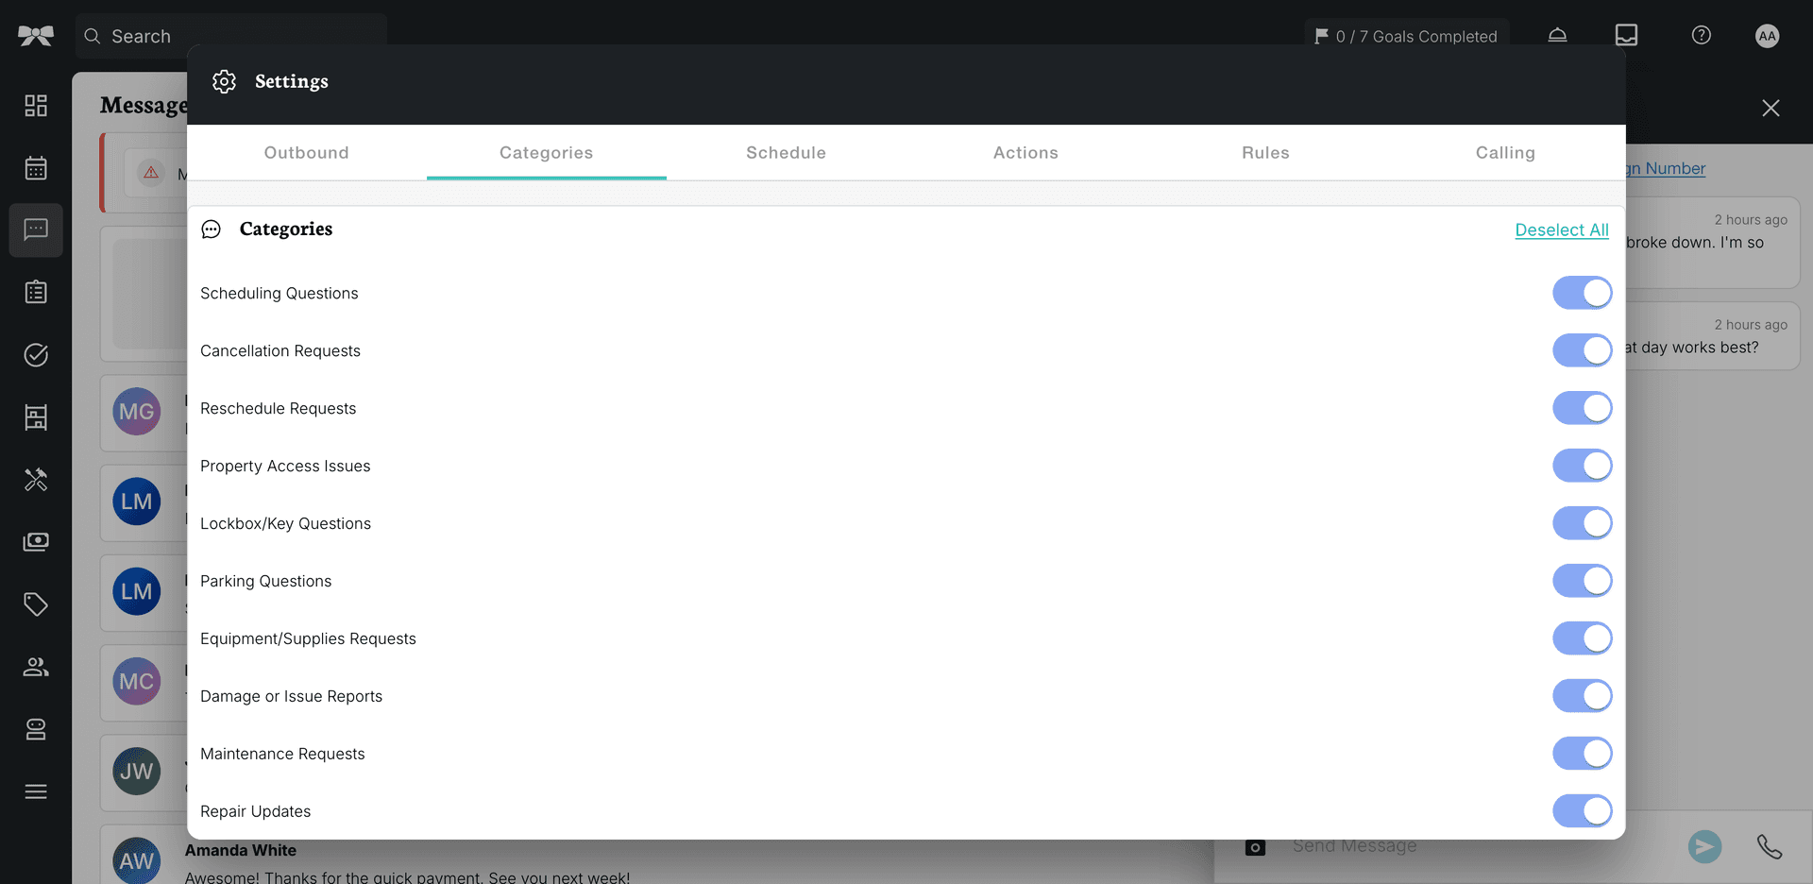This screenshot has height=884, width=1813.
Task: Click the 0 / 7 Goals Completed button
Action: (1406, 36)
